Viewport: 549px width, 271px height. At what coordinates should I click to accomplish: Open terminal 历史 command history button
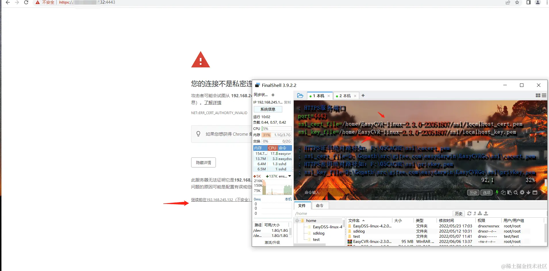coord(473,193)
